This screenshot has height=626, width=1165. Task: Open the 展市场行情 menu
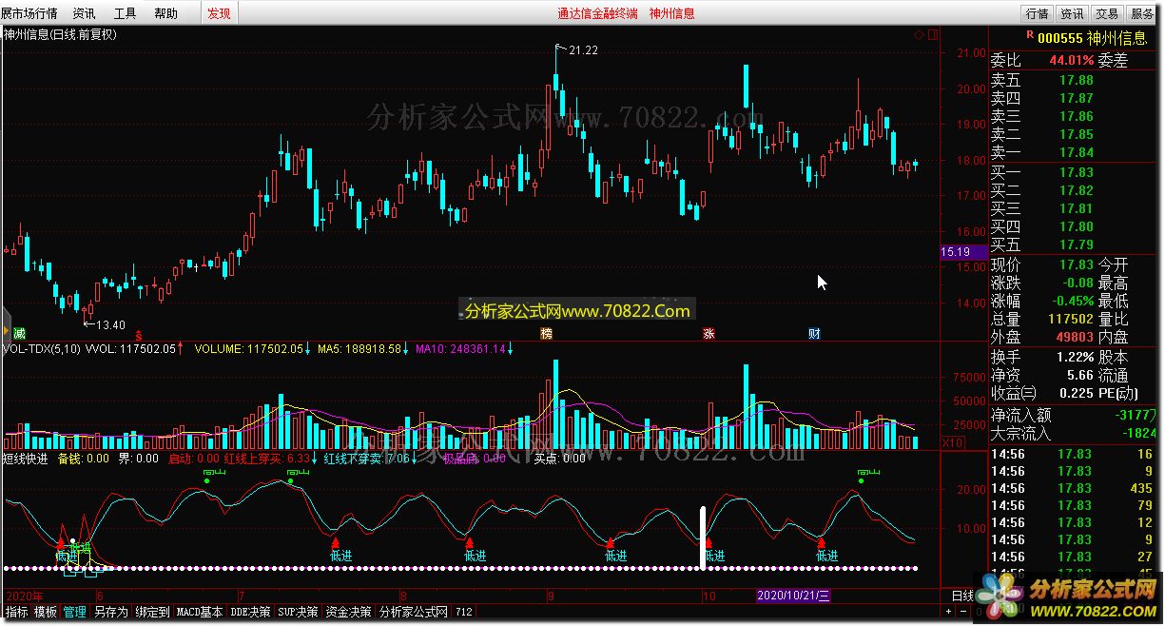(29, 13)
